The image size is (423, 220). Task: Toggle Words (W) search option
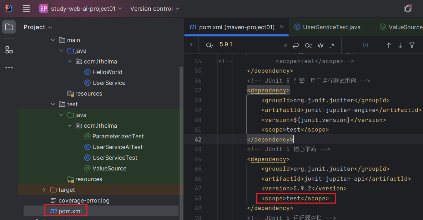pos(320,45)
